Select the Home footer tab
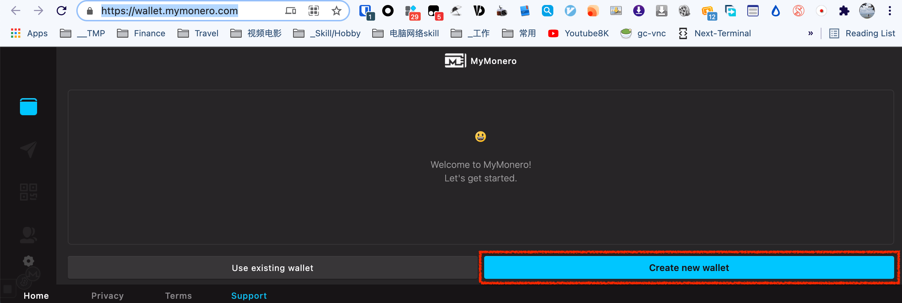The height and width of the screenshot is (303, 902). point(36,296)
